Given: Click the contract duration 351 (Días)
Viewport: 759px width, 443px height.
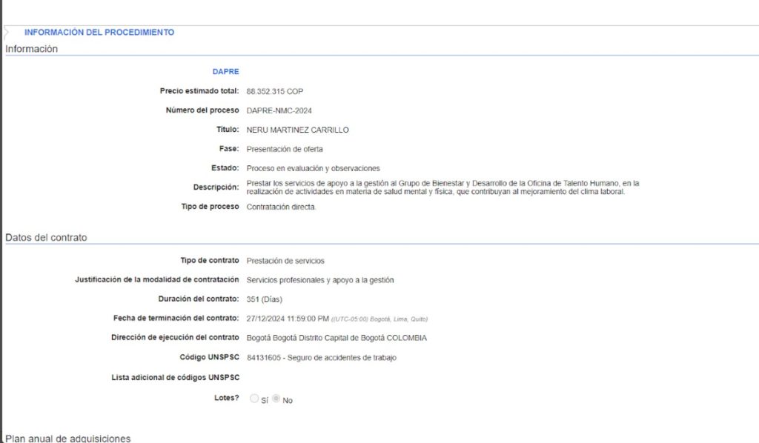Looking at the screenshot, I should click(x=264, y=299).
